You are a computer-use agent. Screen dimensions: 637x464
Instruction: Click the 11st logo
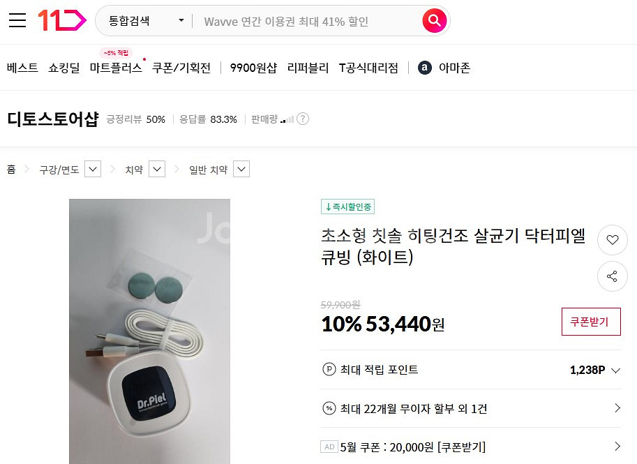63,20
